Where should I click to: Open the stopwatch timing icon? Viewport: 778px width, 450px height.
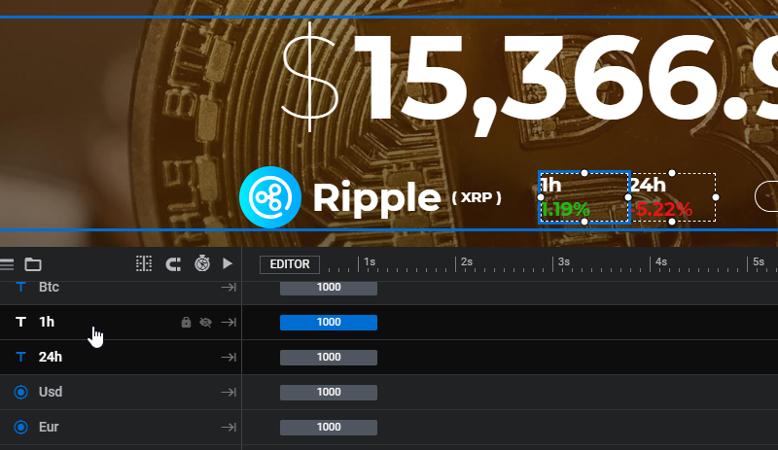pos(202,263)
